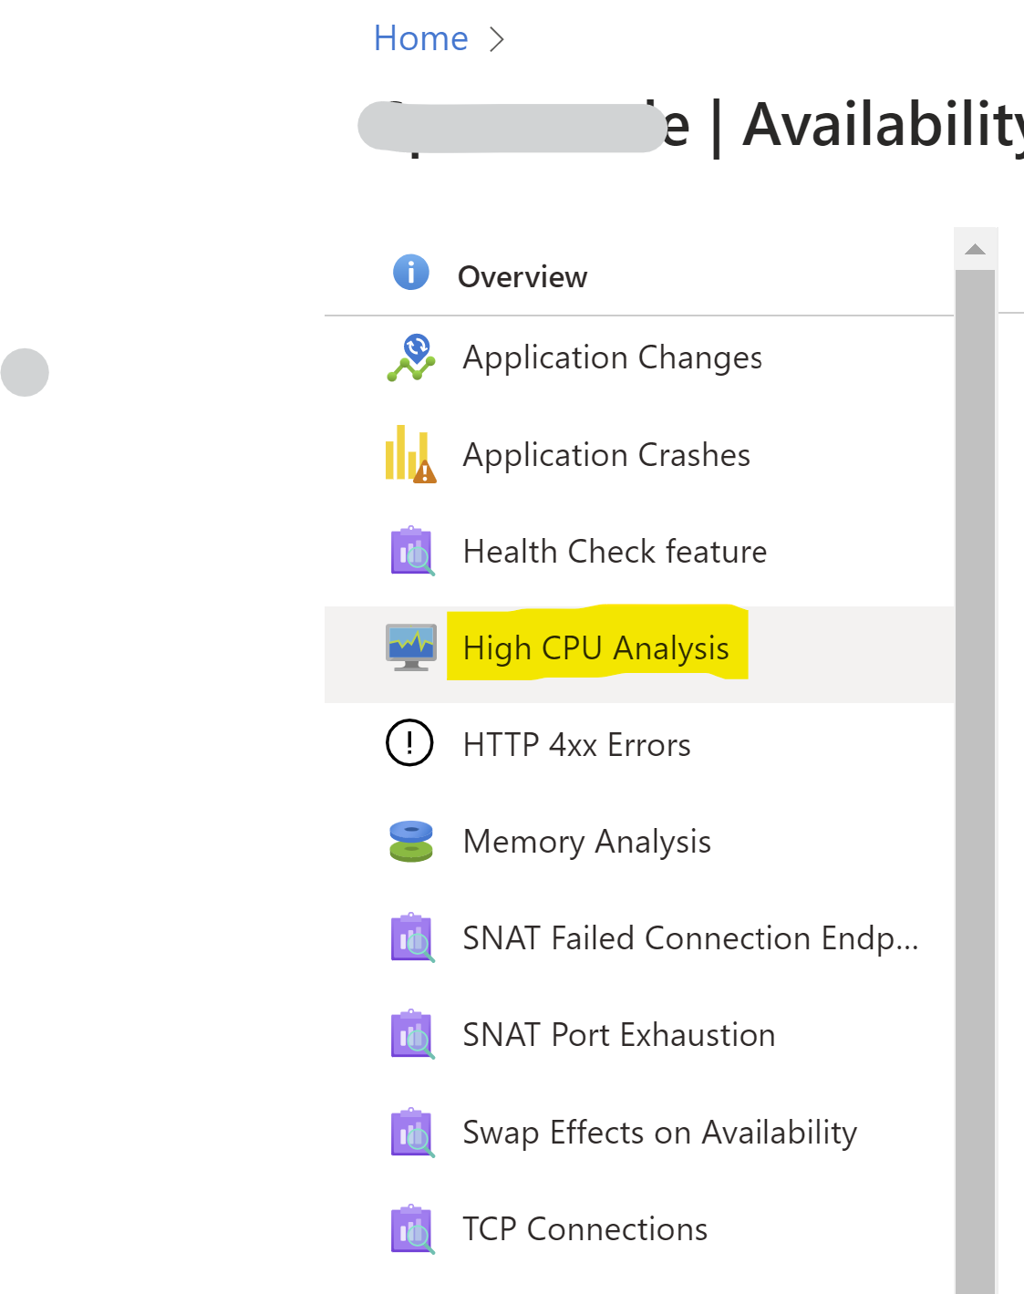This screenshot has width=1024, height=1294.
Task: Open Memory Analysis from the sidebar
Action: [x=586, y=842]
